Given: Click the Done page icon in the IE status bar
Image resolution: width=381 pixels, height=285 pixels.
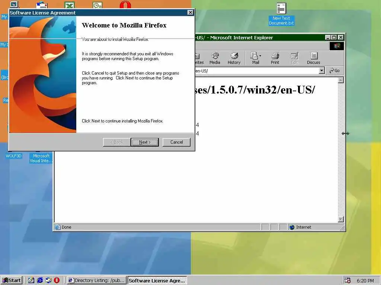Looking at the screenshot, I should (57, 227).
